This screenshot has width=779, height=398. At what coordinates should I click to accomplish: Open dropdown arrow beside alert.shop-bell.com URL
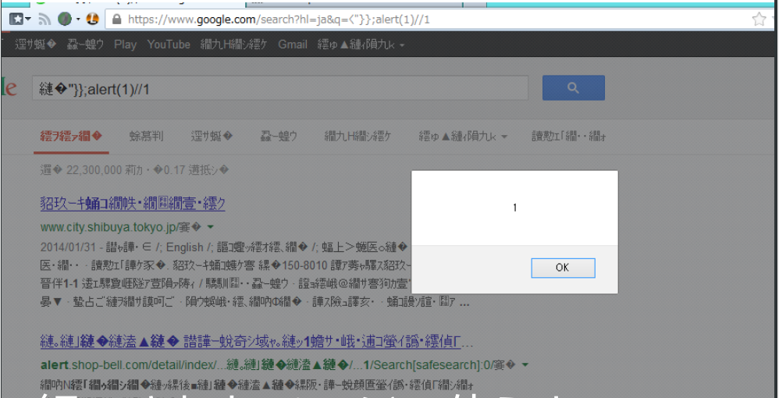point(525,365)
